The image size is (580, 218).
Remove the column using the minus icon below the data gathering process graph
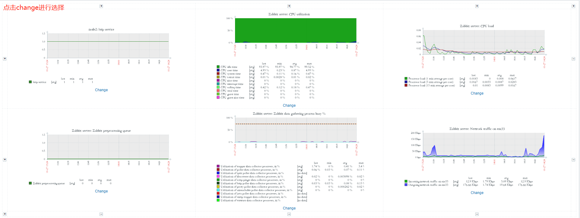(289, 214)
